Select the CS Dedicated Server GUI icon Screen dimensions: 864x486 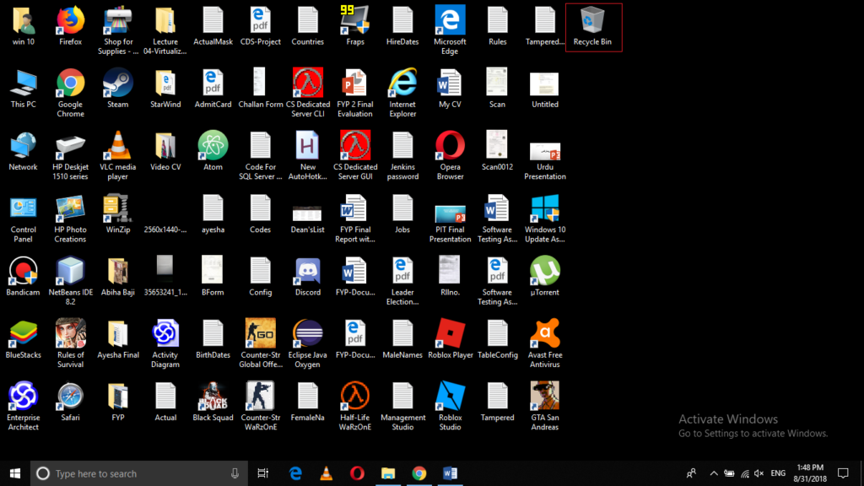[355, 156]
